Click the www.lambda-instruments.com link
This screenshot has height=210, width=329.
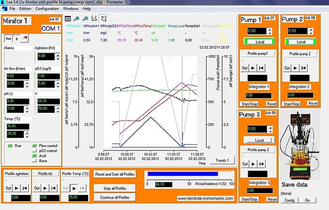tap(206, 198)
